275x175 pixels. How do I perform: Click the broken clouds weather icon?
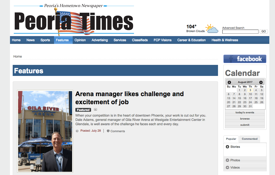212,29
